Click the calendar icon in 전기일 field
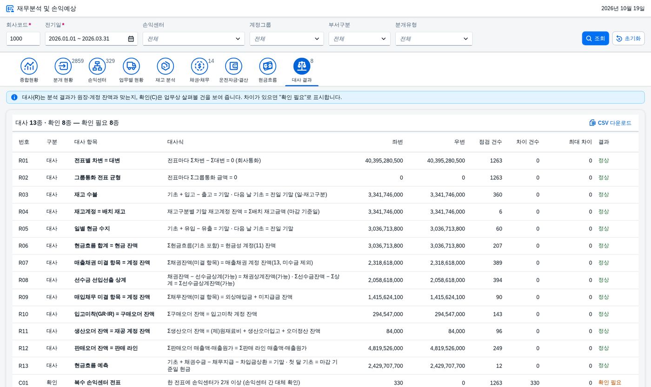The height and width of the screenshot is (387, 651). pyautogui.click(x=131, y=39)
